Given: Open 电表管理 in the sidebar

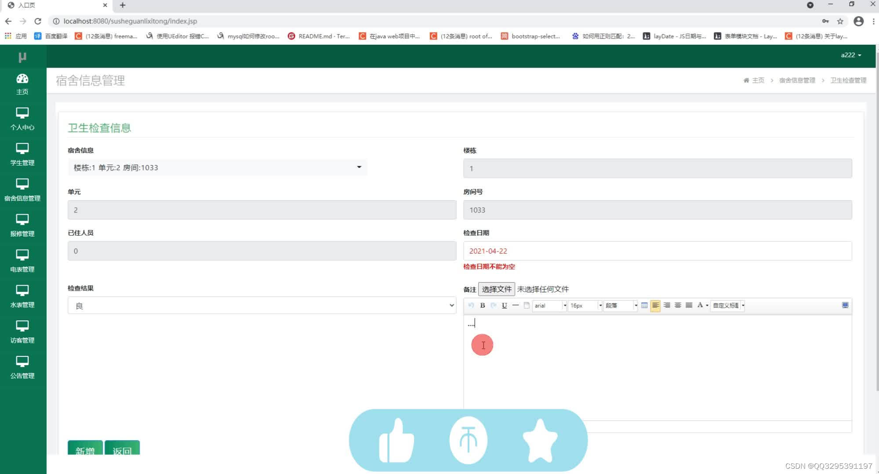Looking at the screenshot, I should point(22,261).
